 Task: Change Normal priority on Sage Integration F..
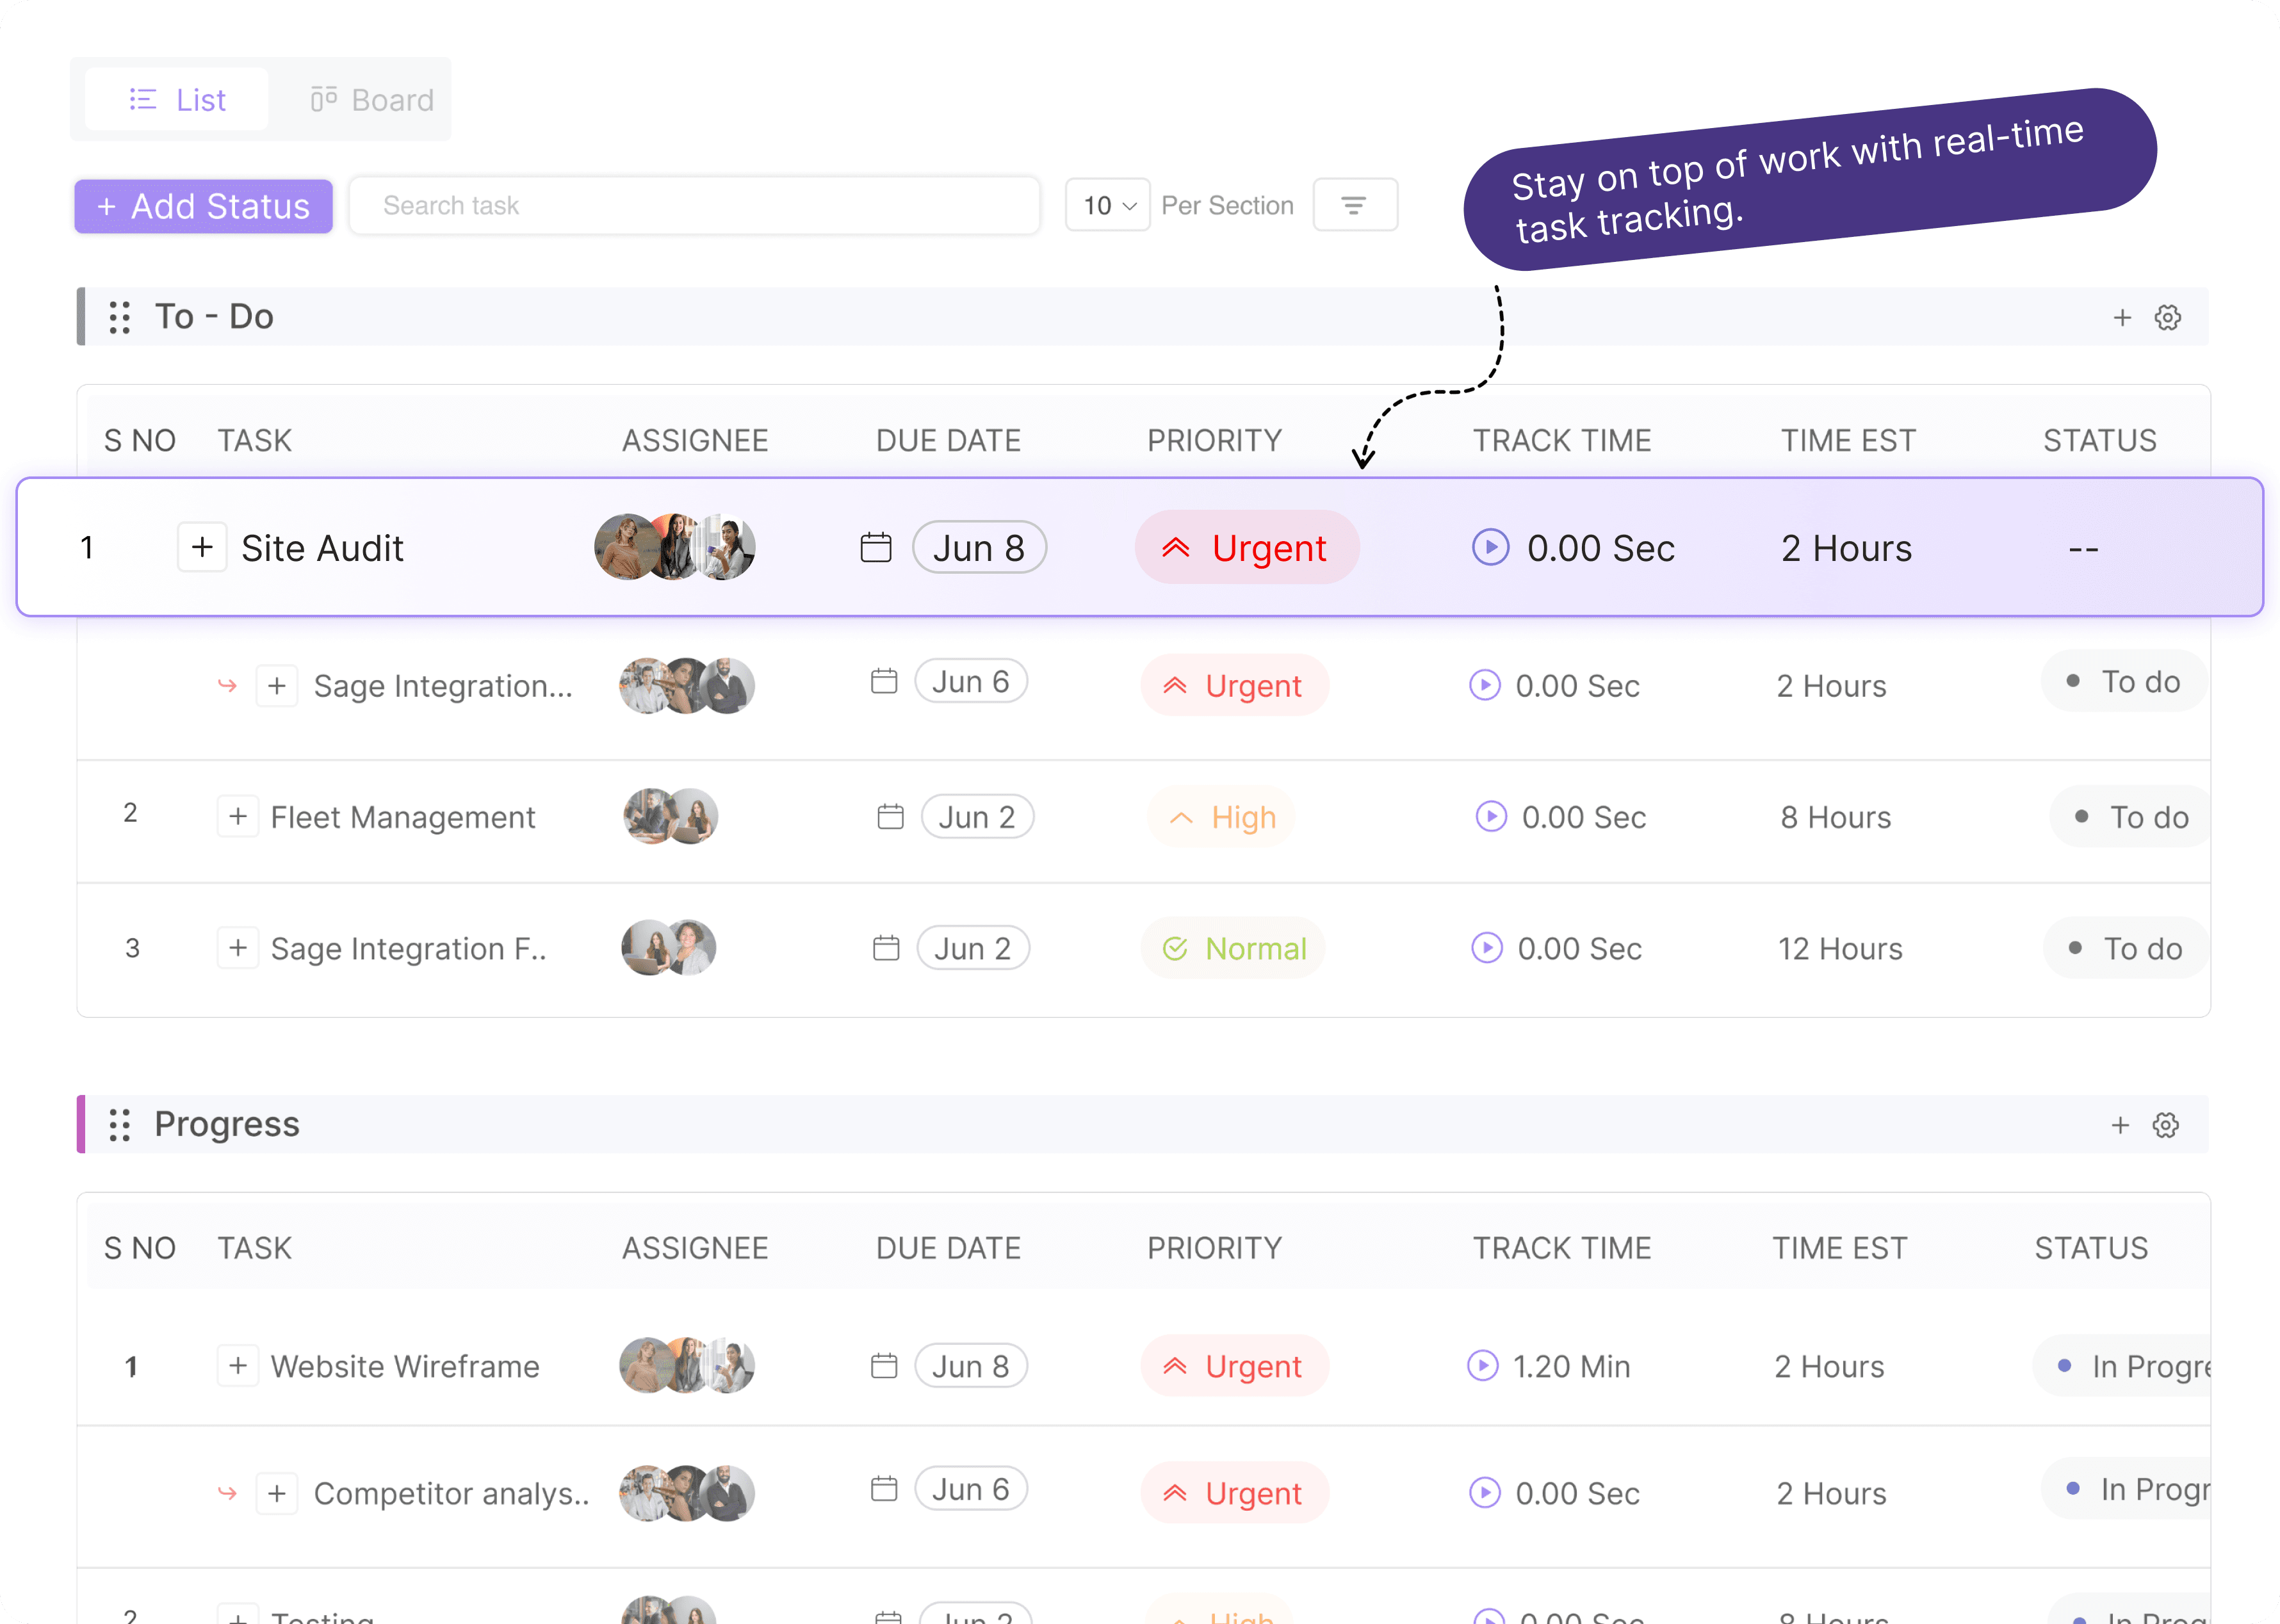click(x=1233, y=948)
